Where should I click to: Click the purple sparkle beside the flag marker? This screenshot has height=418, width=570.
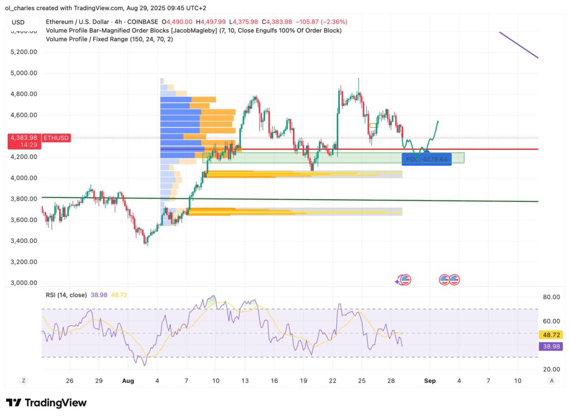click(397, 282)
